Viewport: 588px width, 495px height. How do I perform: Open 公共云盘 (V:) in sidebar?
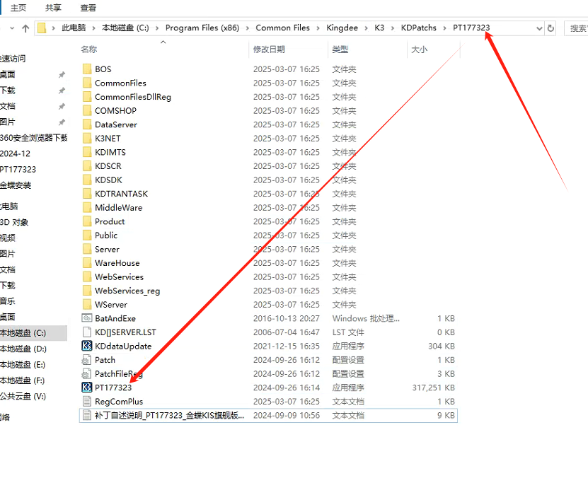pos(23,396)
